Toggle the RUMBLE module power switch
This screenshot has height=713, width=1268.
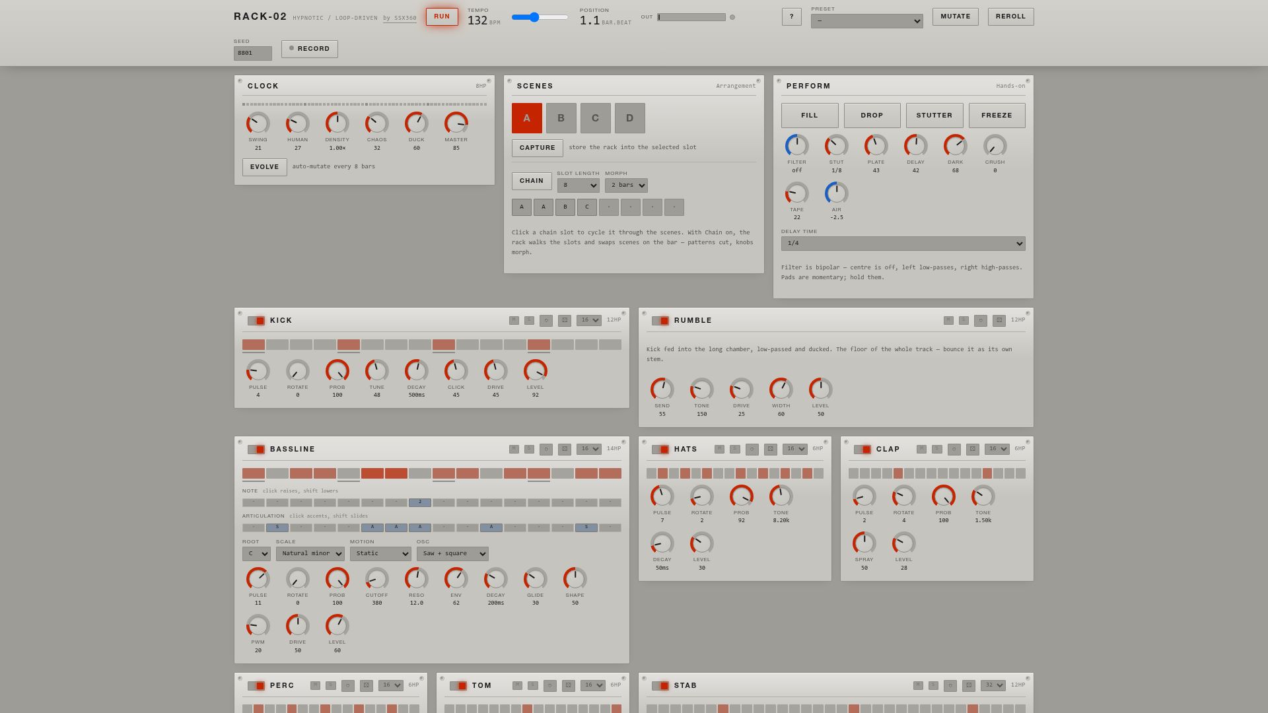click(660, 321)
